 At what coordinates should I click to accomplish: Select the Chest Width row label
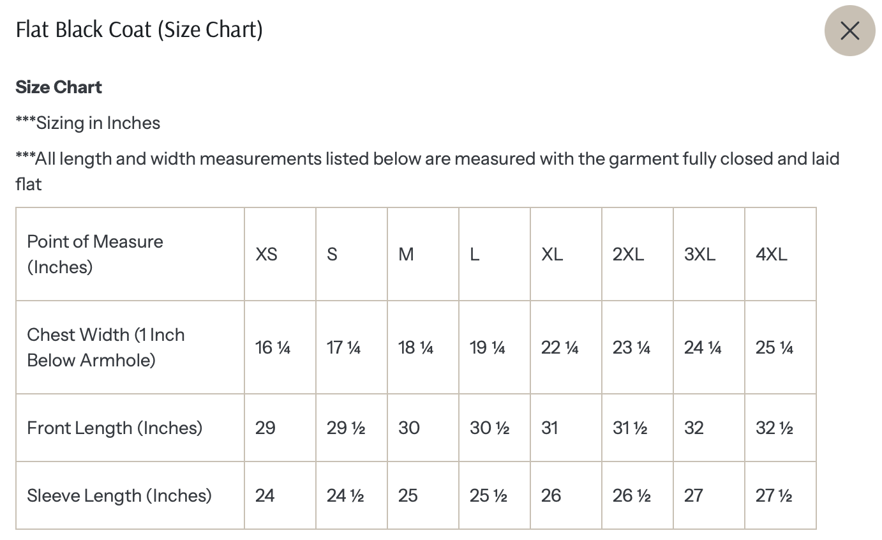pos(105,347)
